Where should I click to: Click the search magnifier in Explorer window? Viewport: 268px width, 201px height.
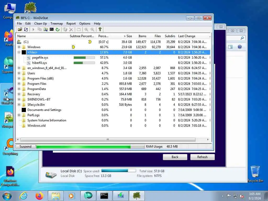tap(242, 38)
